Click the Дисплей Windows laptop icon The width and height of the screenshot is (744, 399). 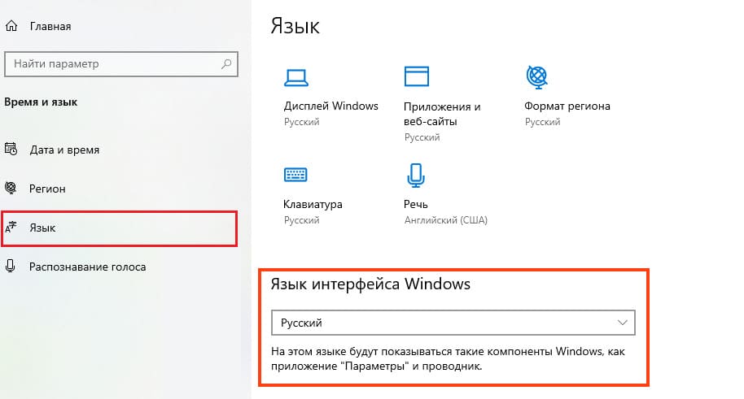[x=295, y=76]
